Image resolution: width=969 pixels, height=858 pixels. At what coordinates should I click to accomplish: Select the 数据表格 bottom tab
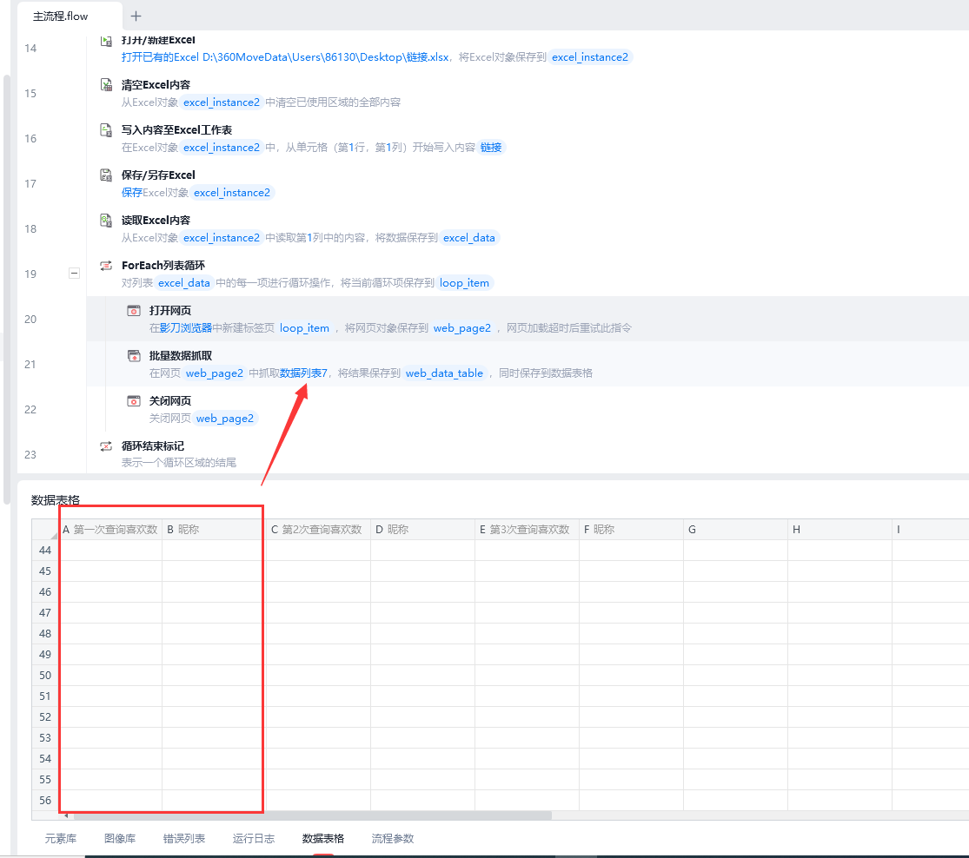pos(323,838)
